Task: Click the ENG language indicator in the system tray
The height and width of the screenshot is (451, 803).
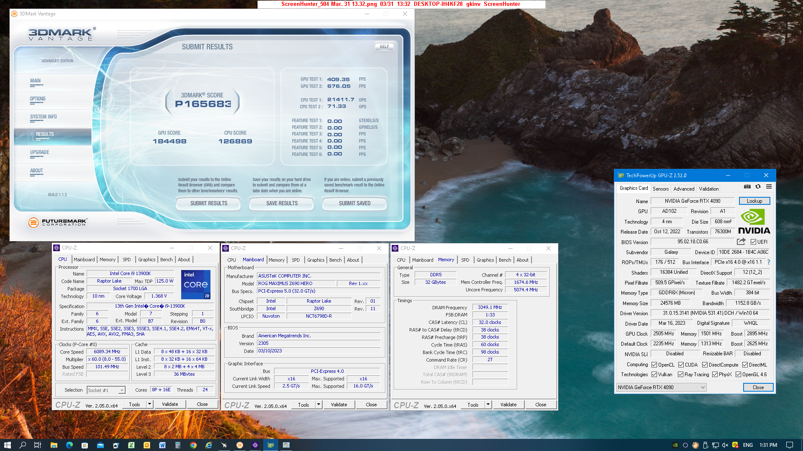Action: (x=748, y=445)
